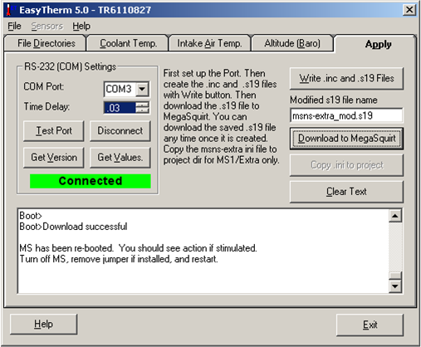Viewport: 421px width, 347px height.
Task: Click the 'Boot>Download successful' log line
Action: pyautogui.click(x=73, y=227)
